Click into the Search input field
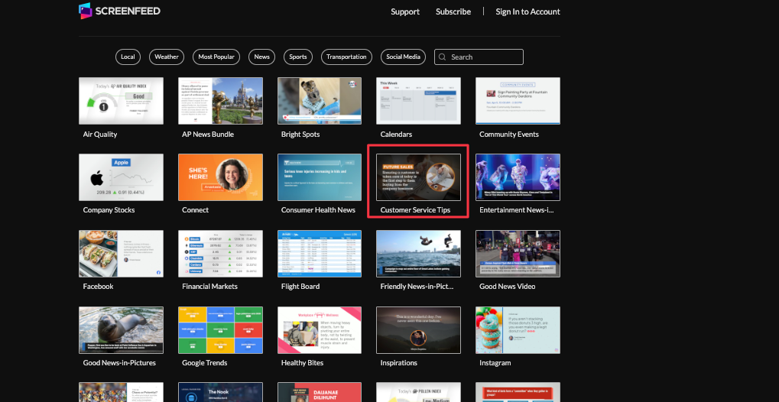The width and height of the screenshot is (779, 402). (x=485, y=57)
